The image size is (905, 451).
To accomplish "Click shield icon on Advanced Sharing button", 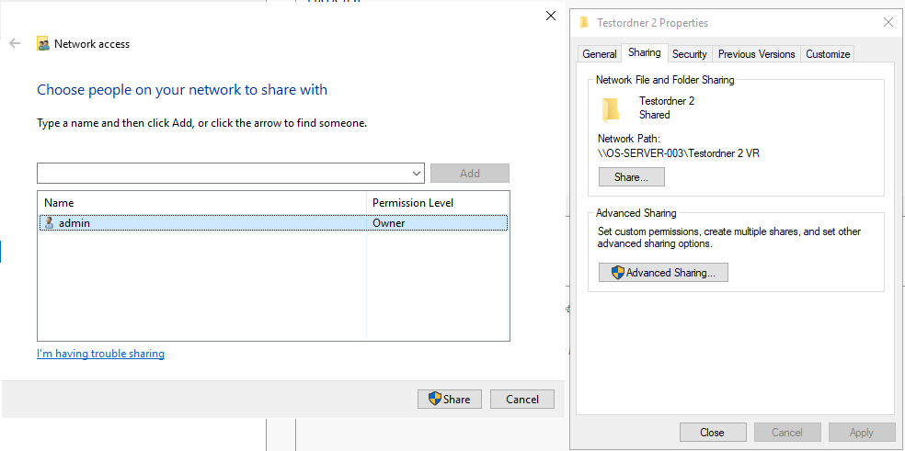I will pyautogui.click(x=617, y=273).
